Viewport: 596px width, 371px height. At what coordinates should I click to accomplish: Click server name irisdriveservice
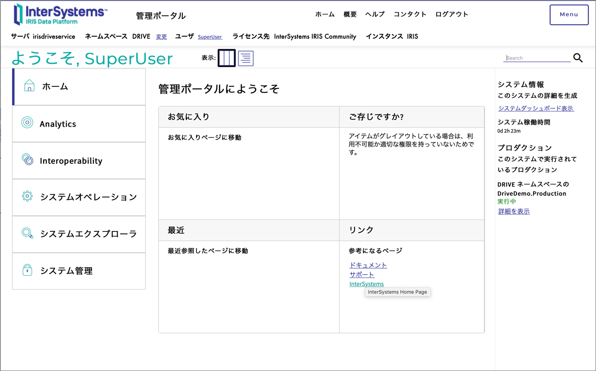(54, 36)
